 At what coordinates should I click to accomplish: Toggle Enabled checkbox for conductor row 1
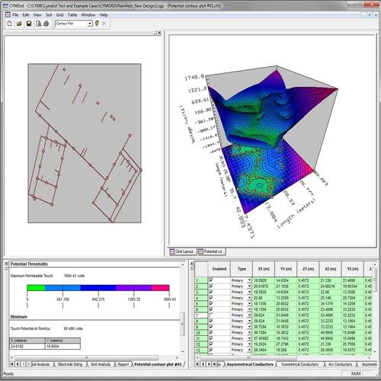click(211, 280)
